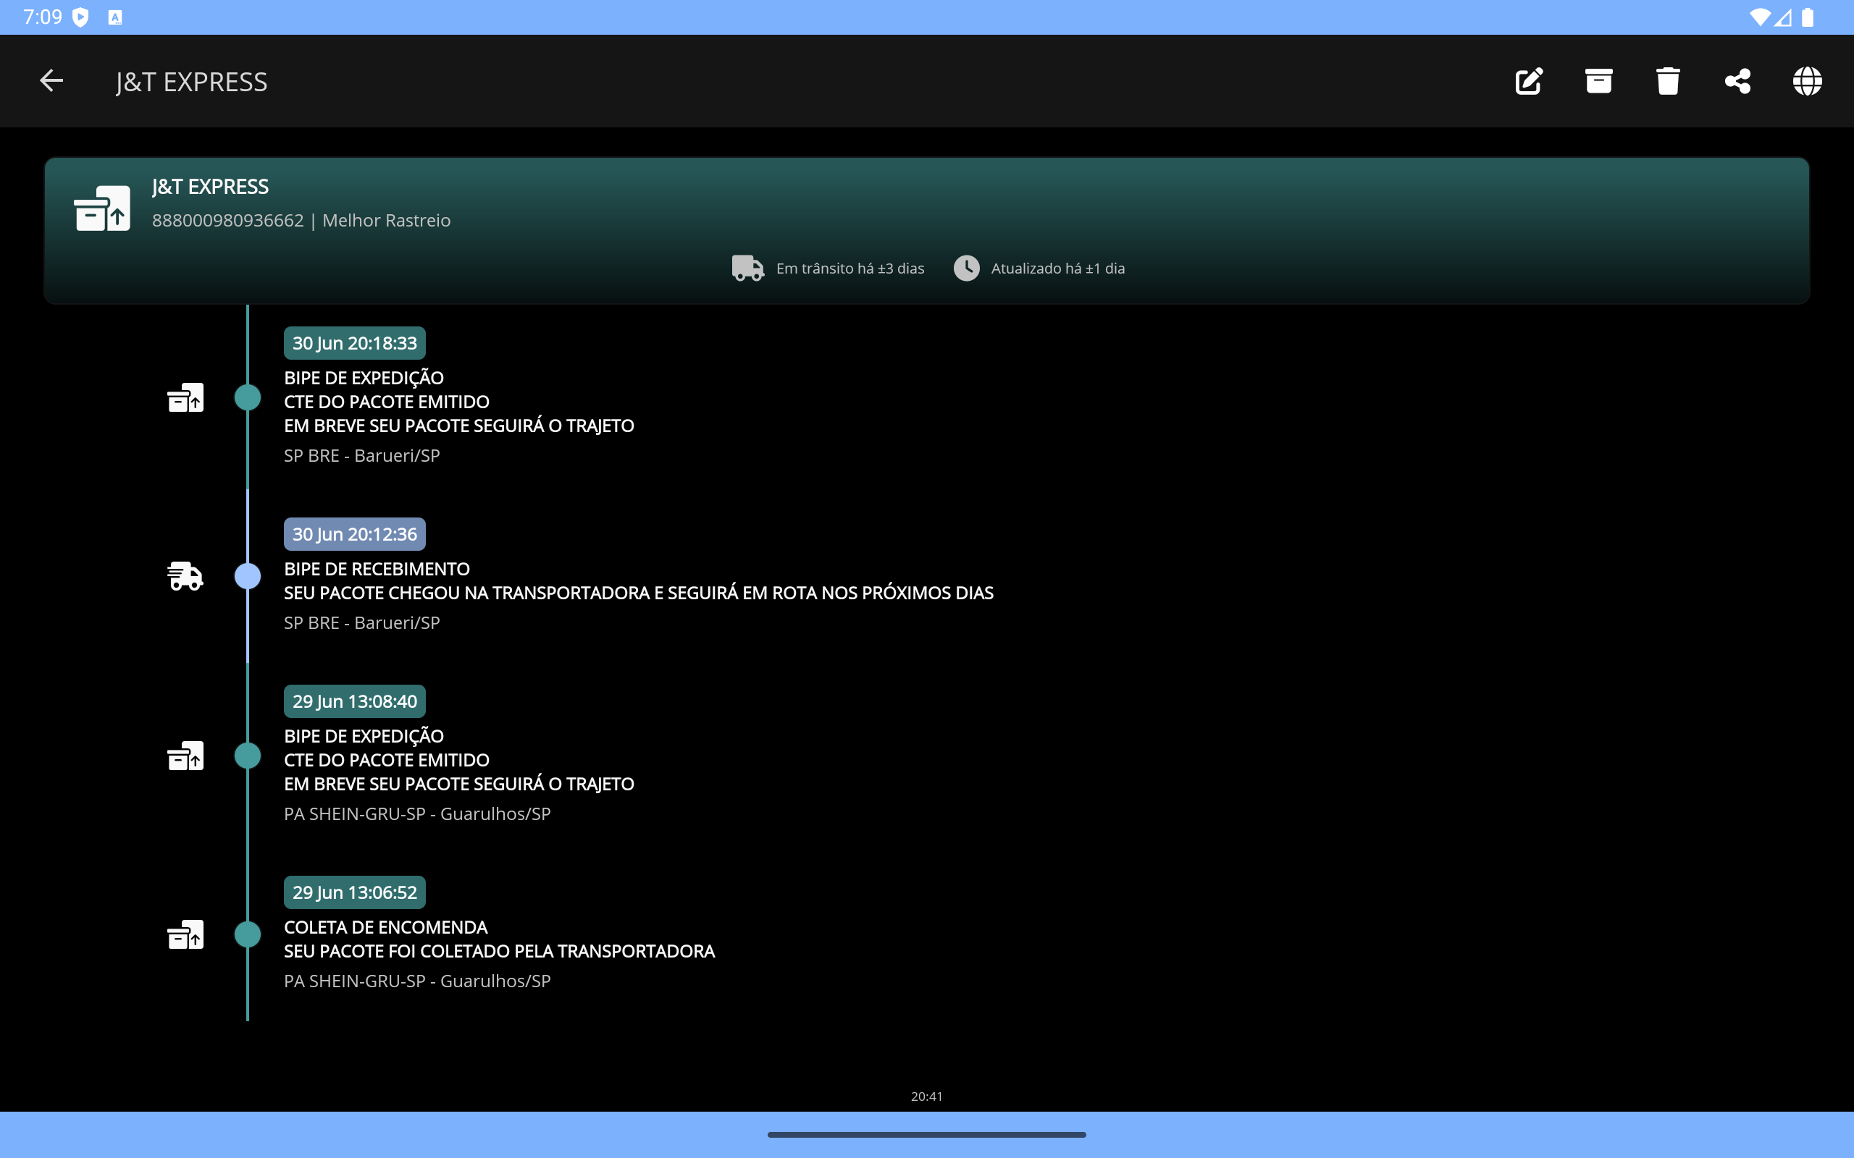The width and height of the screenshot is (1854, 1158).
Task: Tap the 29 Jun 13:06:52 date badge
Action: 355,892
